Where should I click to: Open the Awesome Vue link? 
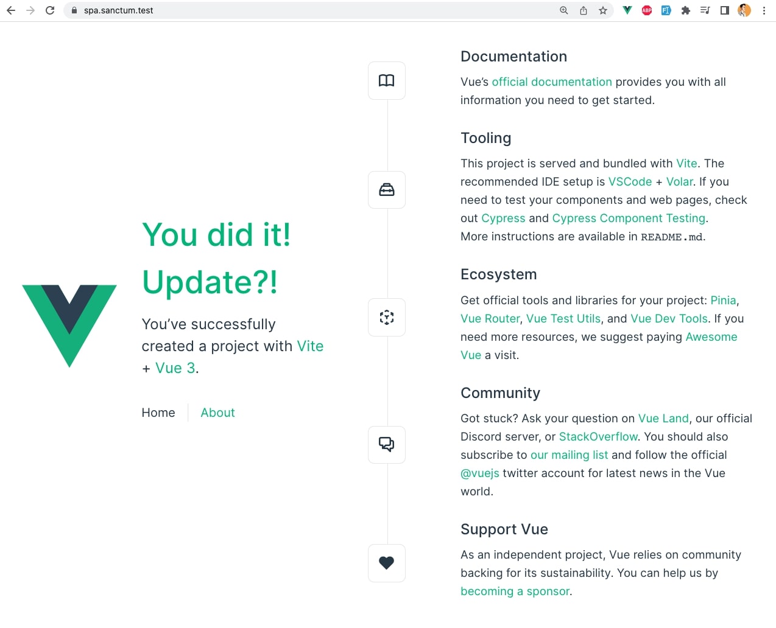[711, 337]
